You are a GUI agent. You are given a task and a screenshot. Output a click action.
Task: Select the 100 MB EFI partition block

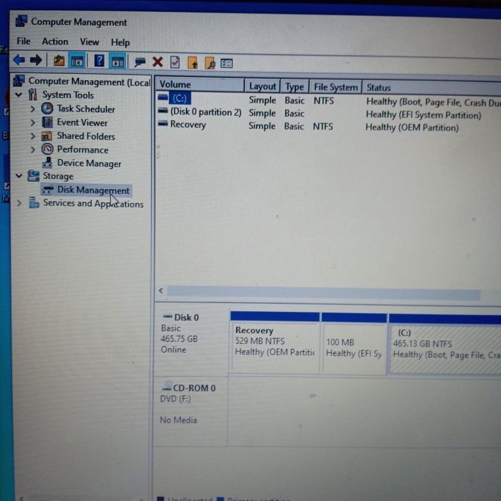click(354, 348)
